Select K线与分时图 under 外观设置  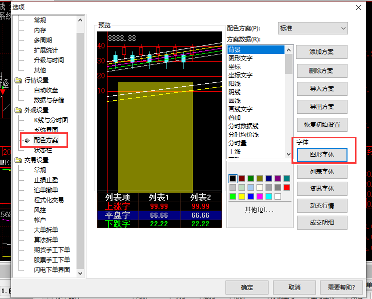tap(51, 120)
